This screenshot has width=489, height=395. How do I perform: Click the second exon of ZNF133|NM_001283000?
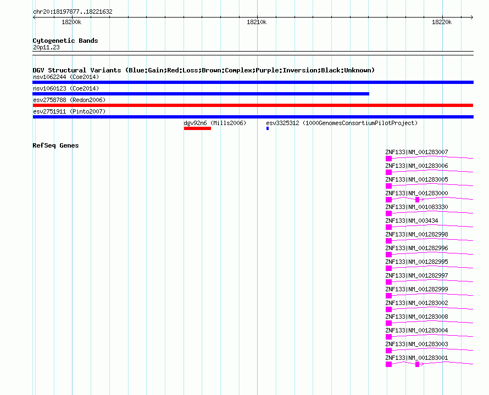click(417, 200)
